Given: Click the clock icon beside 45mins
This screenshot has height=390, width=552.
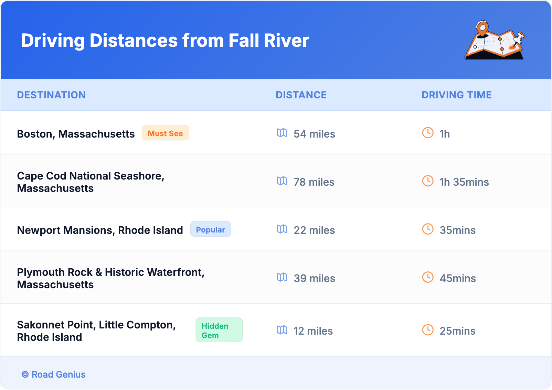Looking at the screenshot, I should pos(428,277).
